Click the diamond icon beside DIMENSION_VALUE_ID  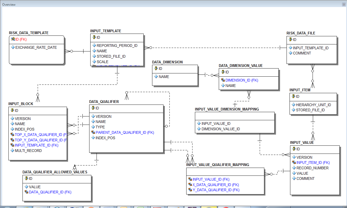tap(199, 129)
